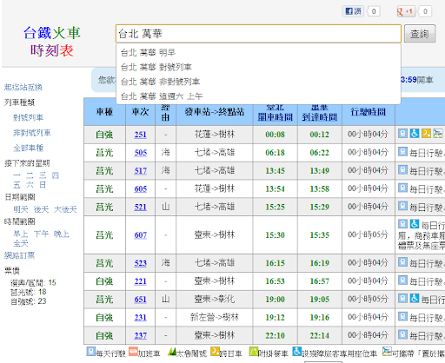Viewport: 445px width, 363px height.
Task: Click the daily-service icon in train 237 row
Action: (402, 334)
